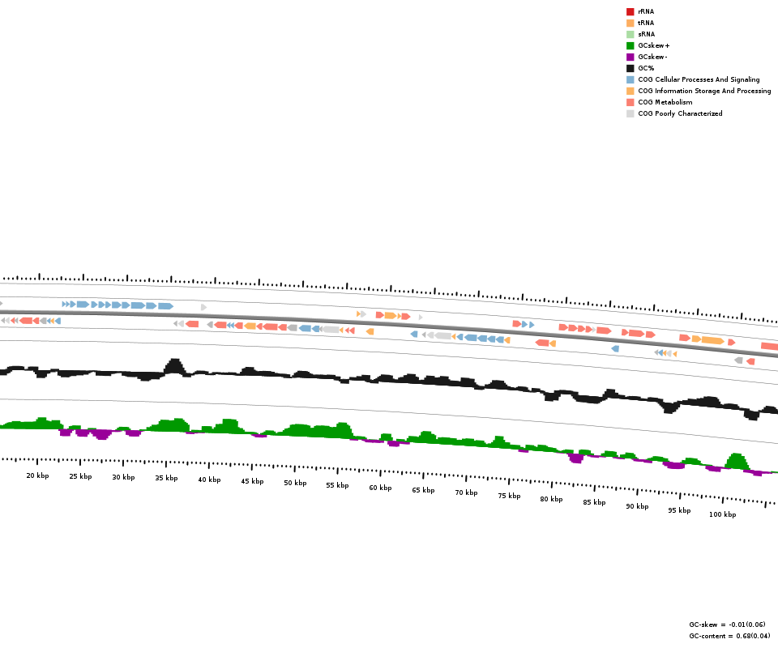The width and height of the screenshot is (778, 648).
Task: Select the 100 kbp position label
Action: pos(722,514)
